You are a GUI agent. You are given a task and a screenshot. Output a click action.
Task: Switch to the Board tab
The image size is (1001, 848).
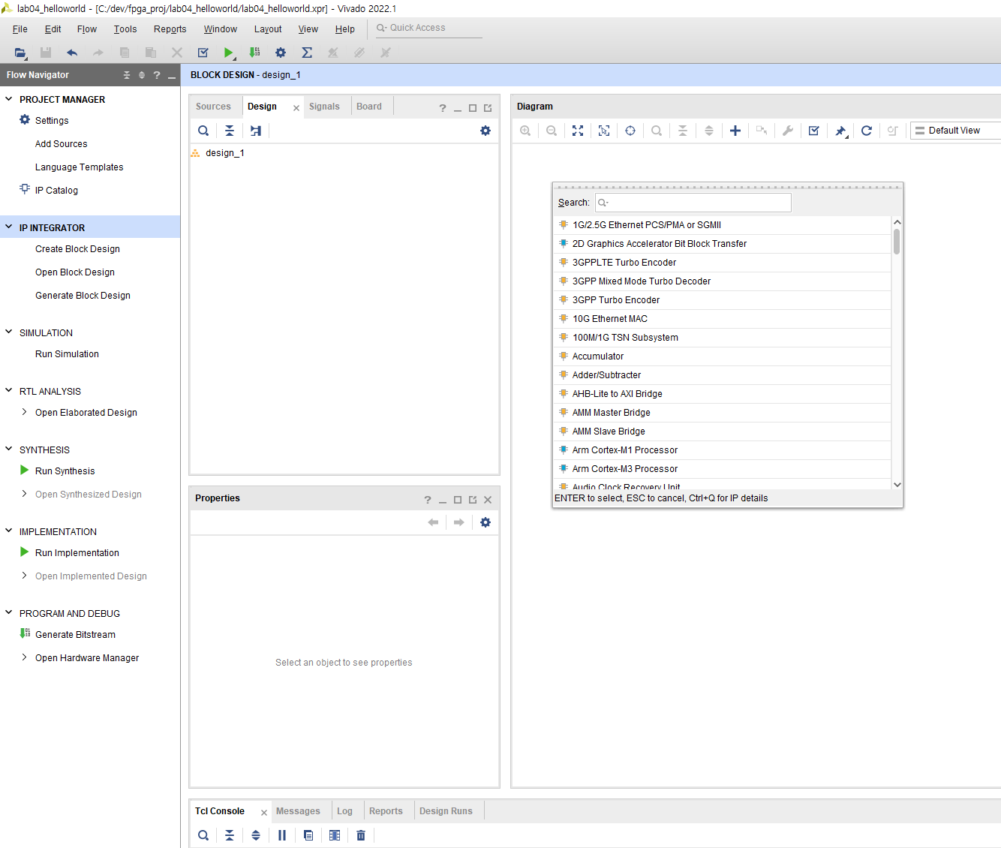click(x=369, y=107)
